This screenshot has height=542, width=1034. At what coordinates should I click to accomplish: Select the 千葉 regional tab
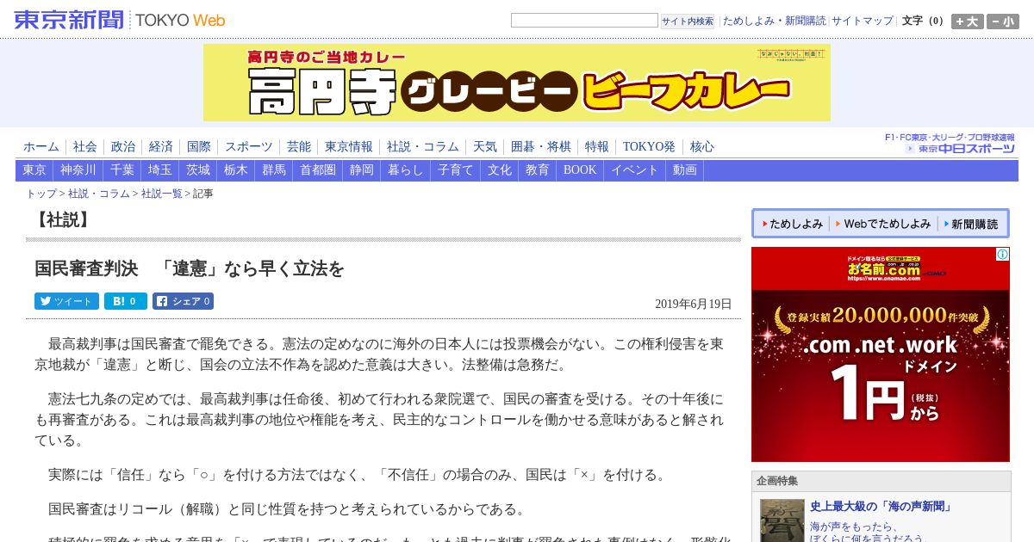(122, 170)
